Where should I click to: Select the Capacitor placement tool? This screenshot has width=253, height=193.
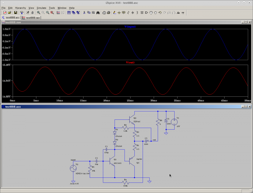point(133,13)
